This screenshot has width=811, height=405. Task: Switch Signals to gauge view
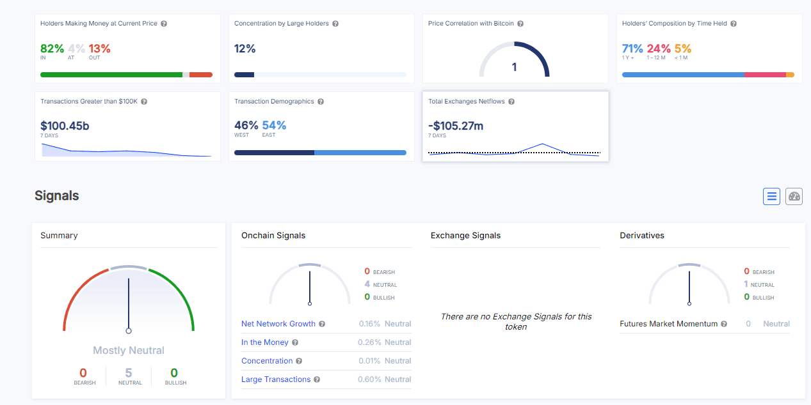(794, 196)
